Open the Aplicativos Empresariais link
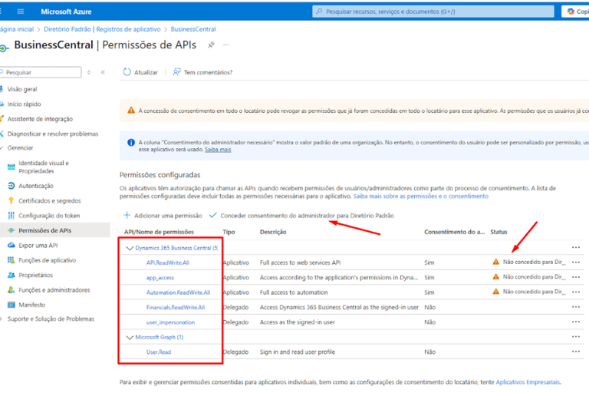Screen dimensions: 589x393 pyautogui.click(x=528, y=382)
